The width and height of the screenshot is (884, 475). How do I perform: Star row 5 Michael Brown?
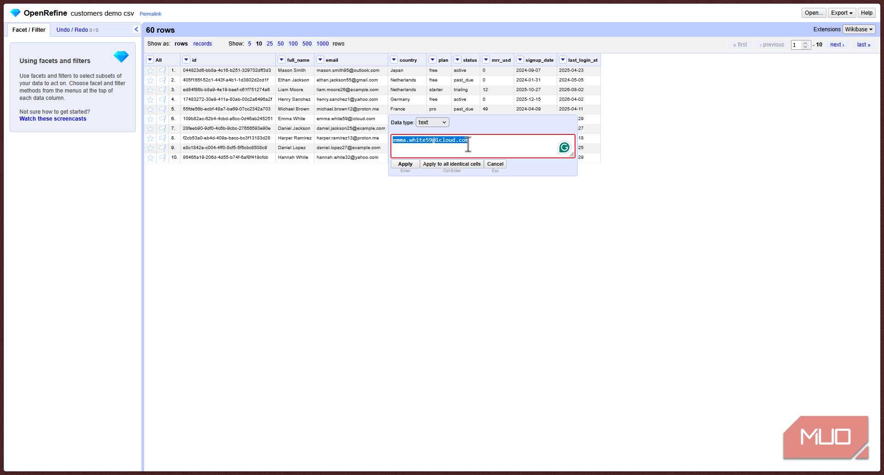pos(150,109)
